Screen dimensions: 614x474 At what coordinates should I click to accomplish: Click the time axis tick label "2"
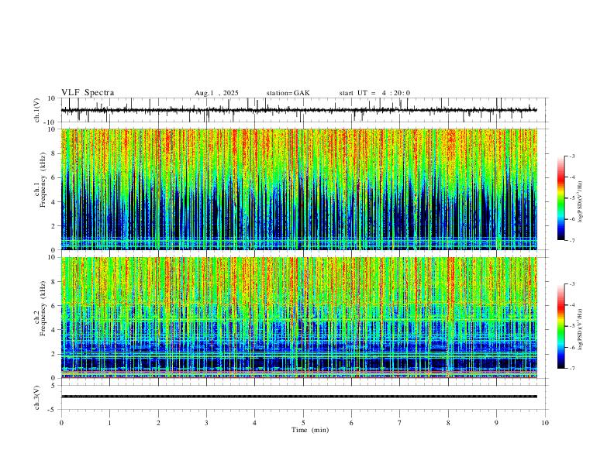(158, 423)
